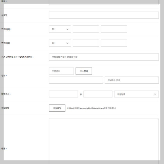Click the 메일주소 label
Image resolution: width=164 pixels, height=164 pixels.
[5, 94]
